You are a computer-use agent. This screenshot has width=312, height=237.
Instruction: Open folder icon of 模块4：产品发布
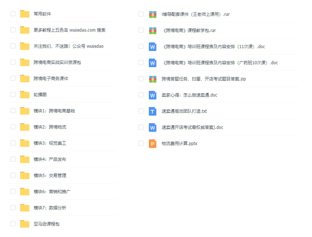click(25, 159)
